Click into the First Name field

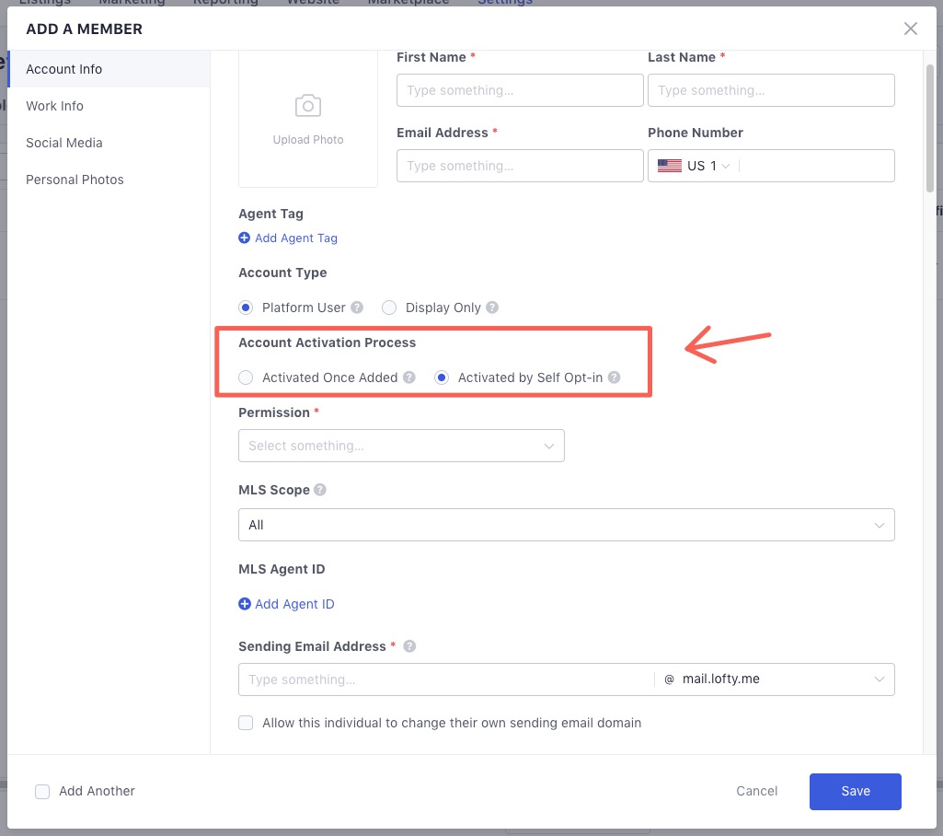(520, 90)
